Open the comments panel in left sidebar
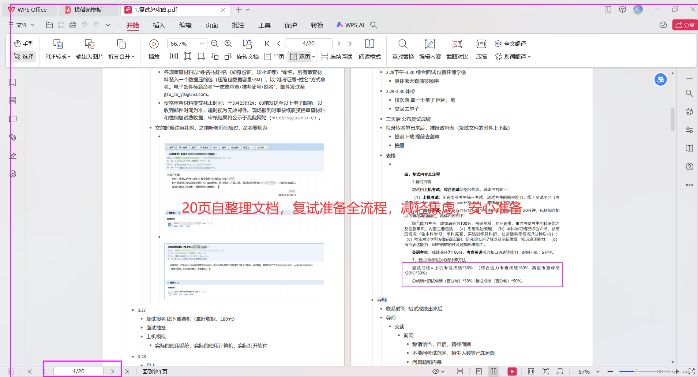The height and width of the screenshot is (377, 698). point(13,119)
